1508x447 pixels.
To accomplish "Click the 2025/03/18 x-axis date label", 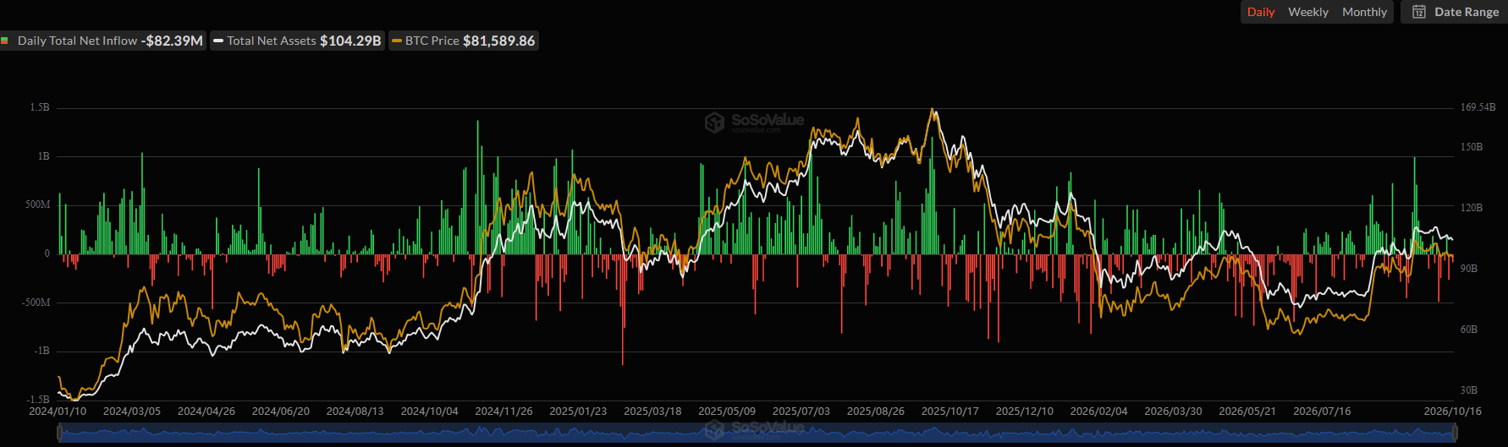I will 652,412.
